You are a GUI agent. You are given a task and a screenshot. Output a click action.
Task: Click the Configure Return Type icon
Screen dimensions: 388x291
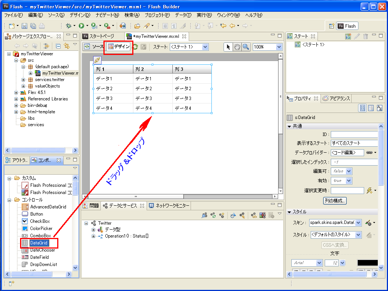point(242,215)
